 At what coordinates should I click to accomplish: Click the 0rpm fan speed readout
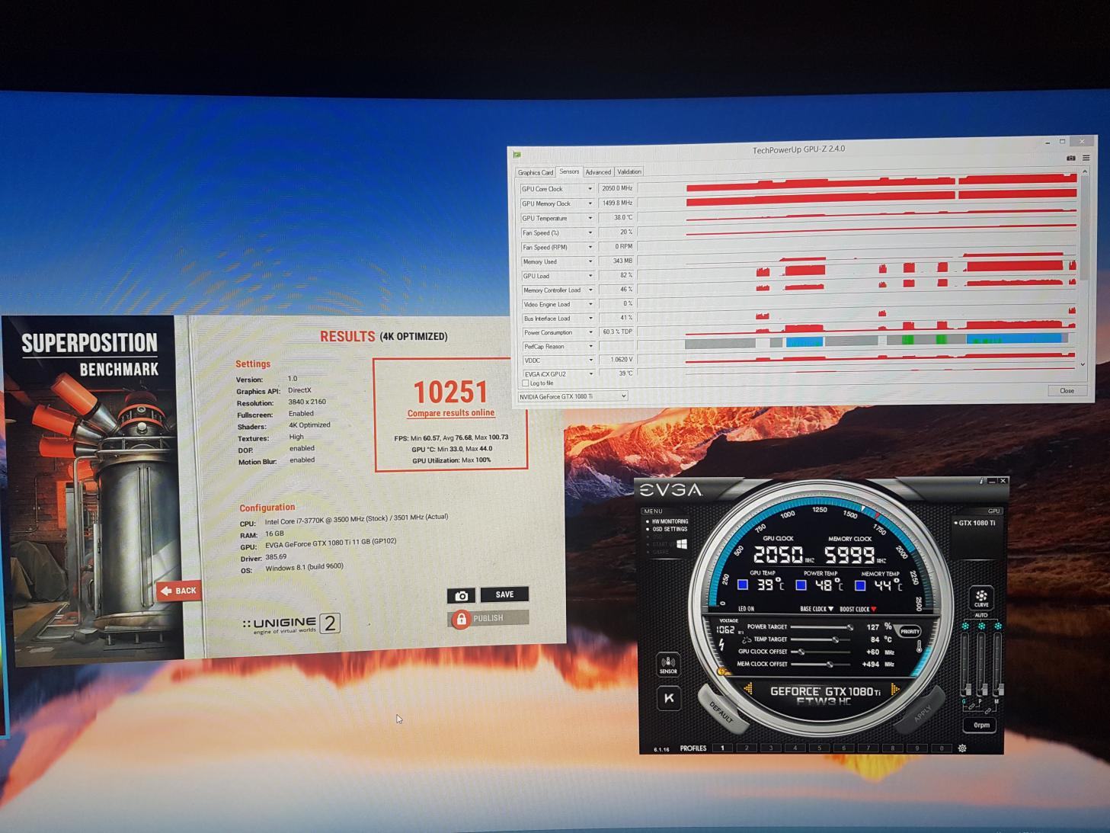(x=981, y=725)
